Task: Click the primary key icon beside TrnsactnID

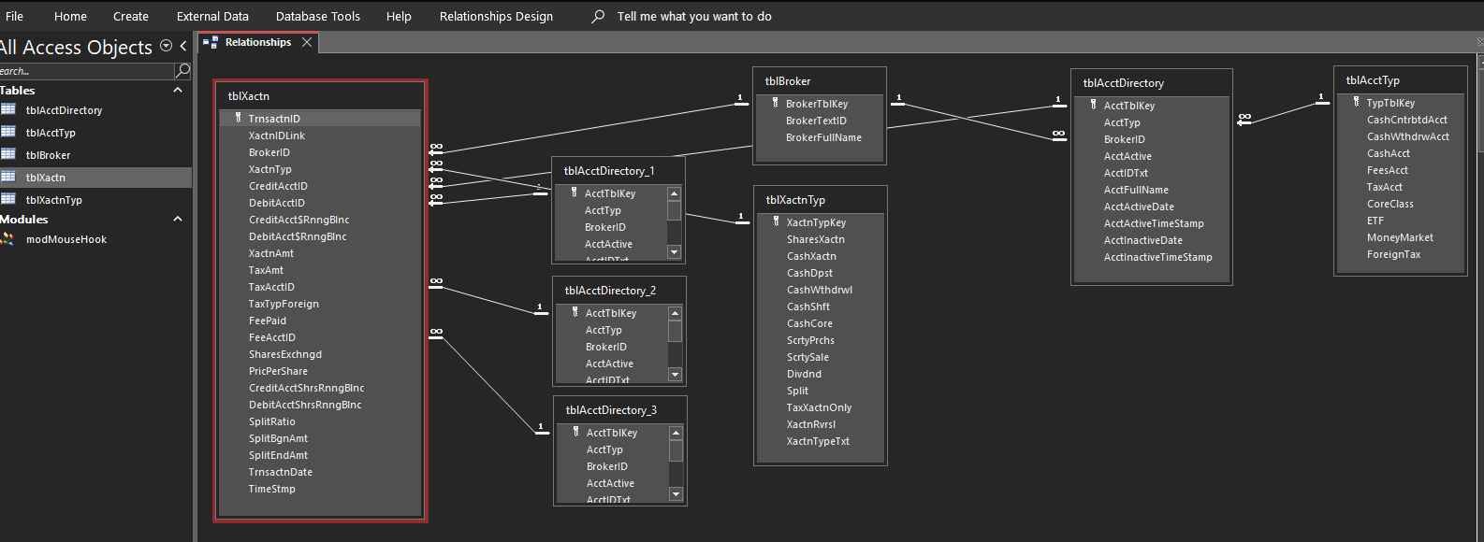Action: [238, 119]
